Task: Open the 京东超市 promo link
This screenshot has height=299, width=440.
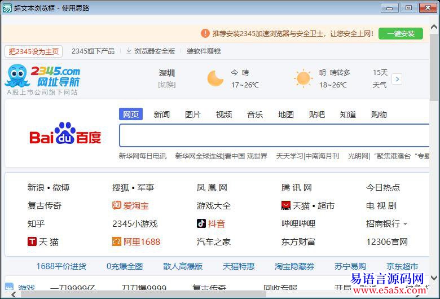Action: tap(402, 266)
